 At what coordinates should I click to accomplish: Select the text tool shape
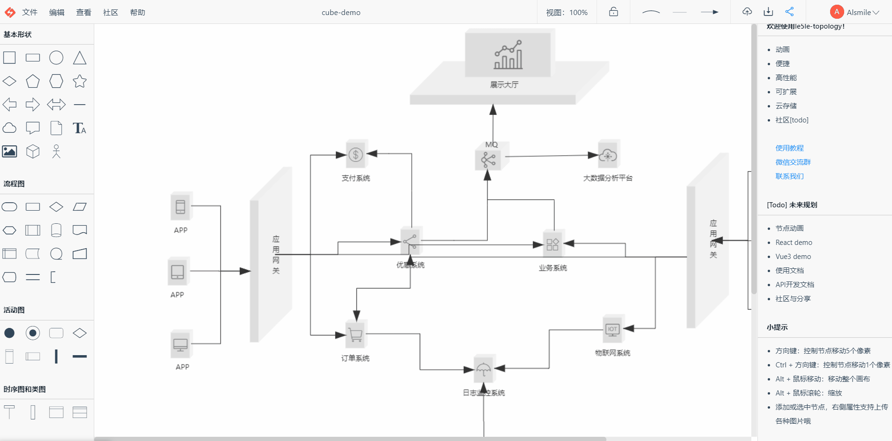[x=80, y=128]
